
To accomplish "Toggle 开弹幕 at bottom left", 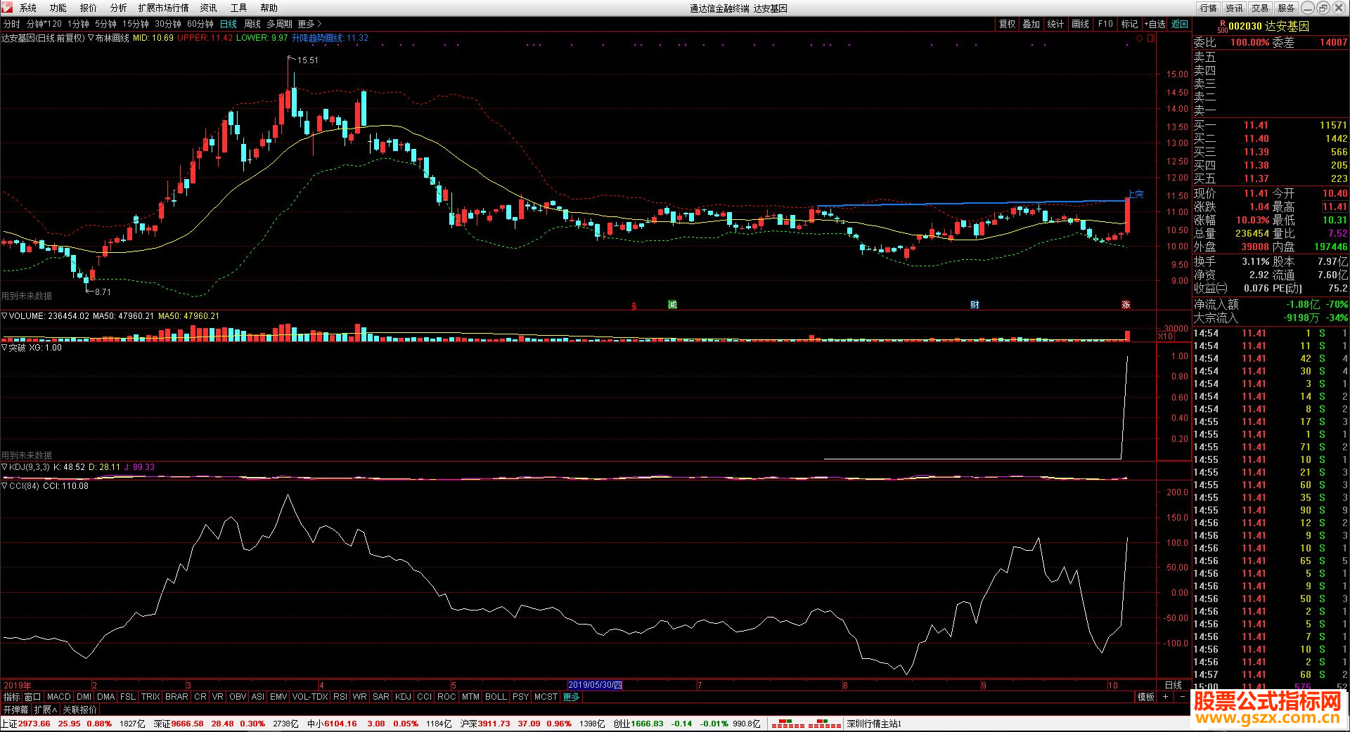I will pos(15,710).
